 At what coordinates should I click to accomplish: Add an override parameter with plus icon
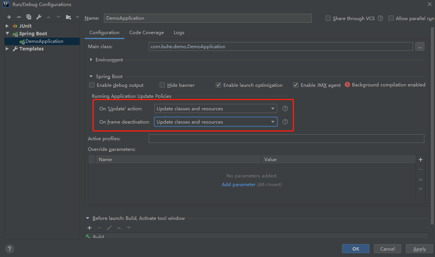(x=421, y=160)
